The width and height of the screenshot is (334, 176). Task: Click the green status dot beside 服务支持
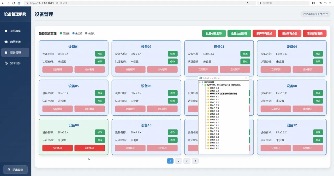coord(205,85)
